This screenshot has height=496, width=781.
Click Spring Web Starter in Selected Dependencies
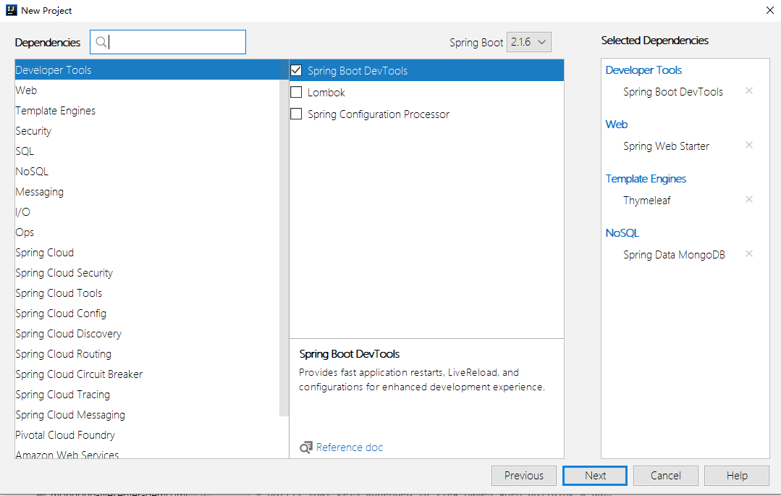[666, 146]
